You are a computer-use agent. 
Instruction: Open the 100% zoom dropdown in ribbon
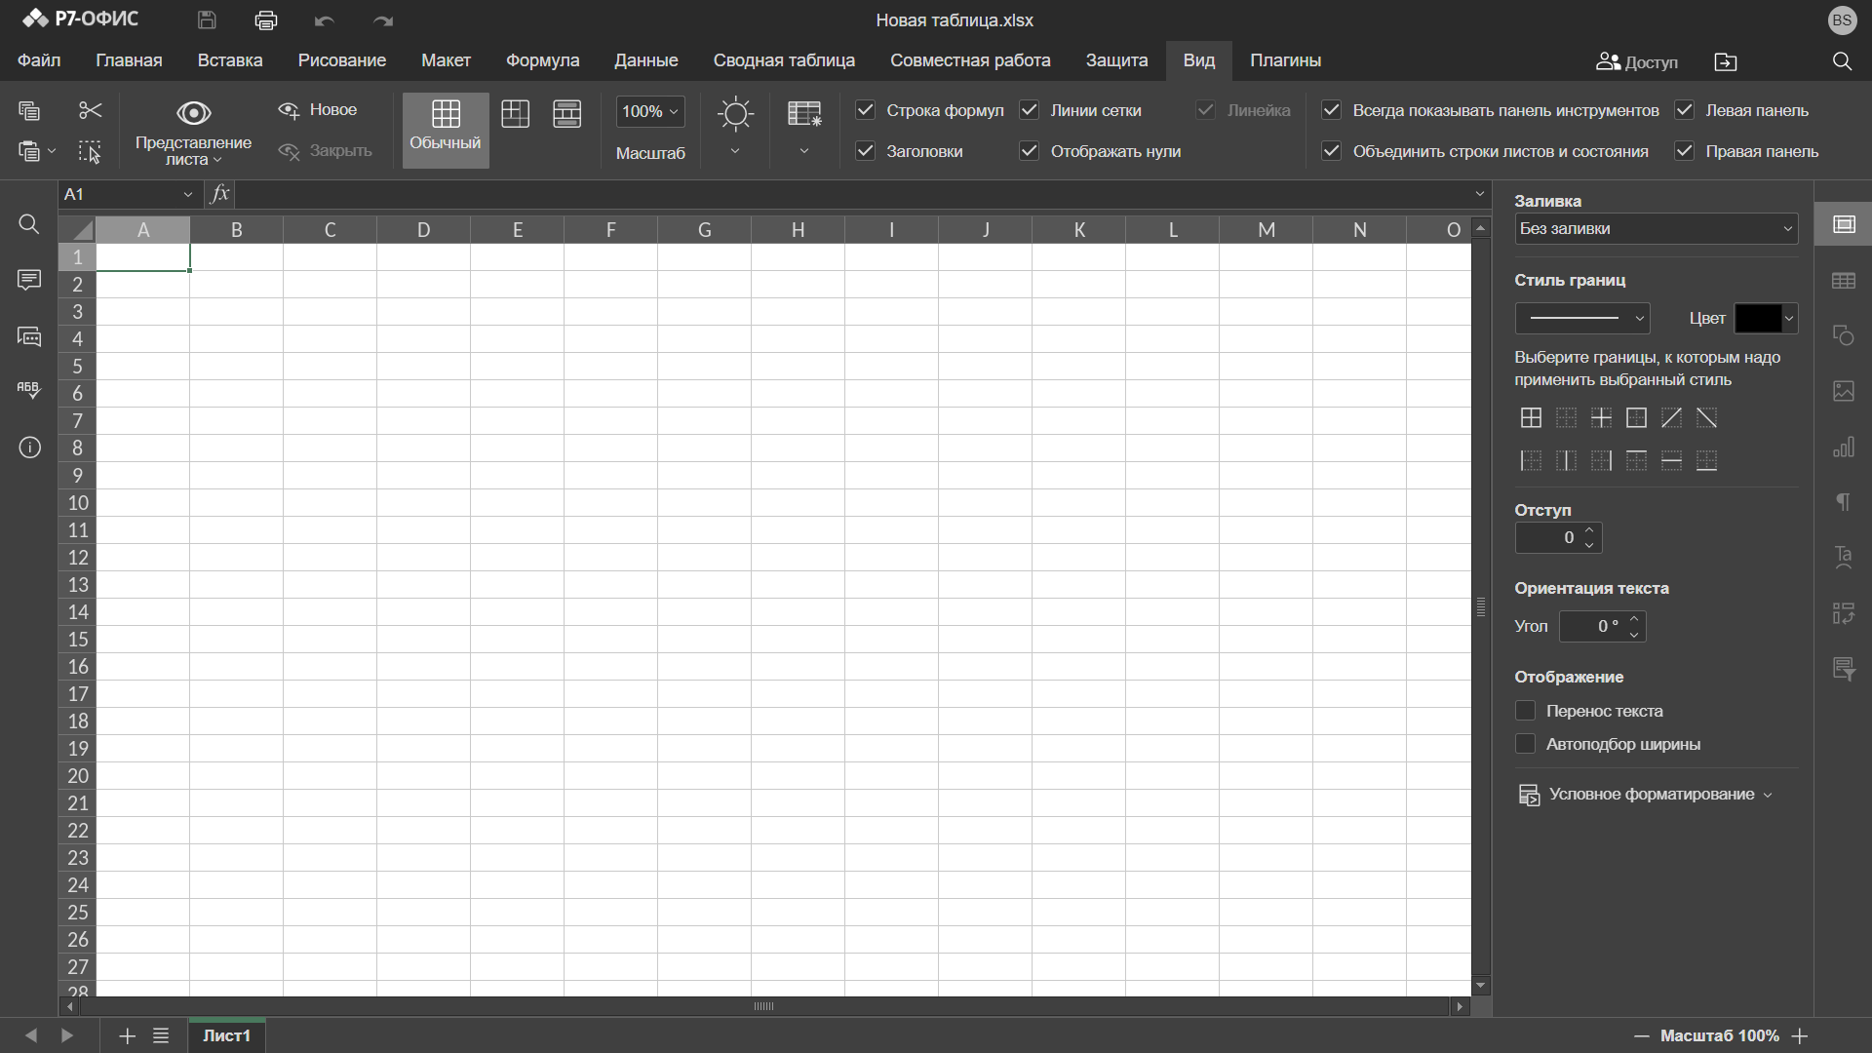click(650, 111)
